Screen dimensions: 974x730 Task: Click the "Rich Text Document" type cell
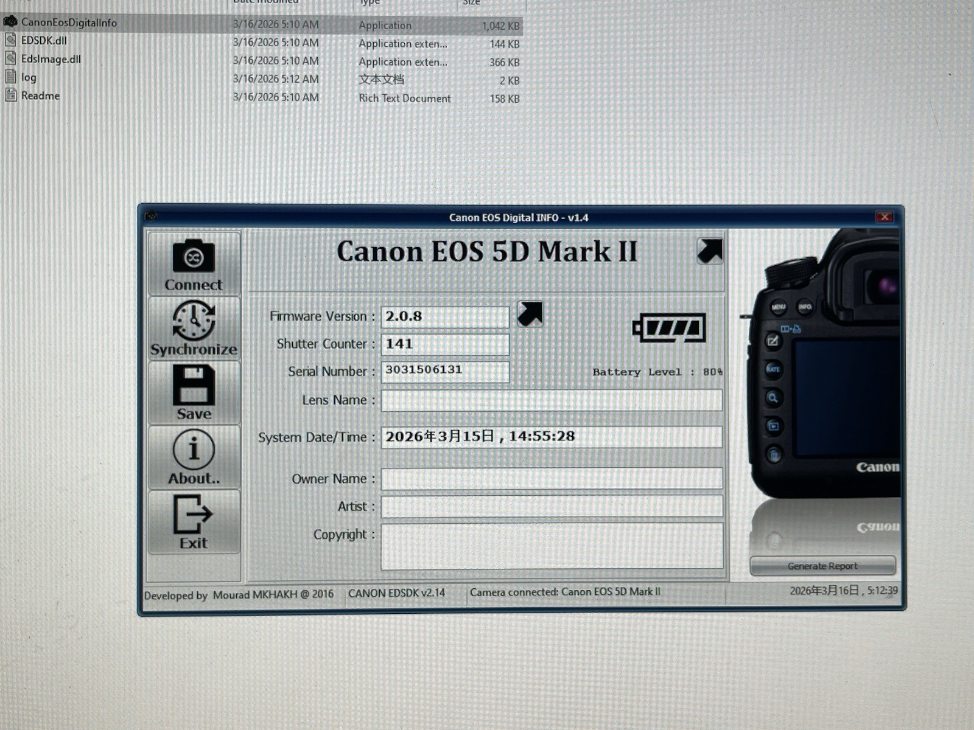pos(405,98)
